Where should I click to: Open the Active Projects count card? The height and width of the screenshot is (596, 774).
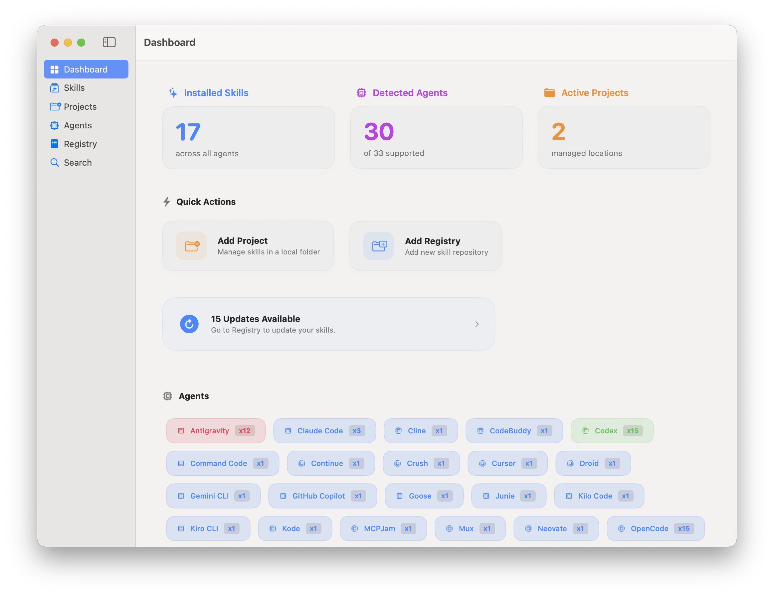[x=624, y=137]
